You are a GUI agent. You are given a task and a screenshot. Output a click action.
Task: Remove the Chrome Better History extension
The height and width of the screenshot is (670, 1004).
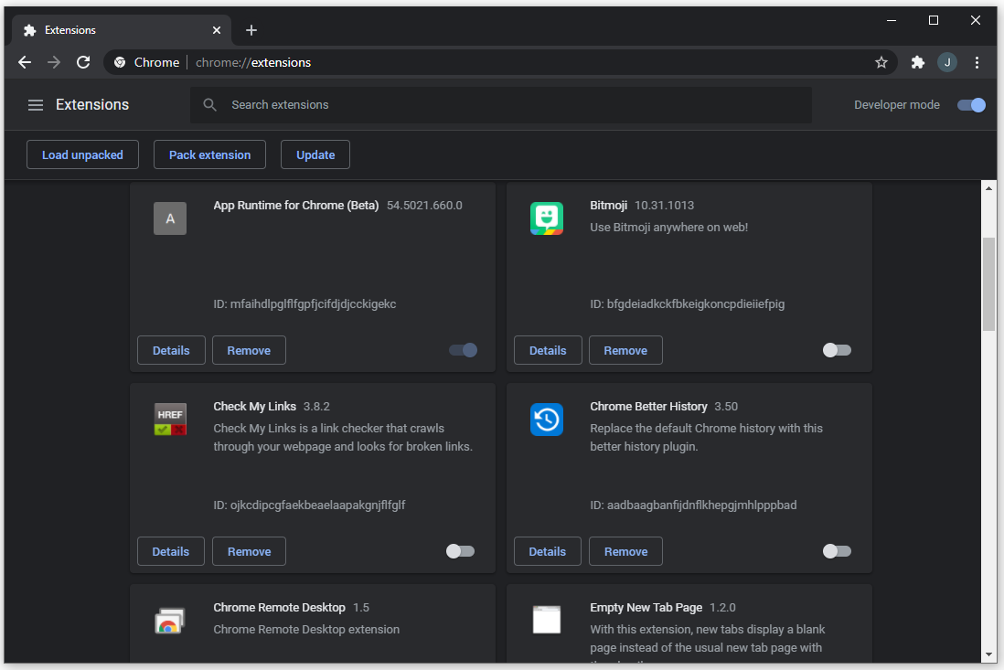coord(625,551)
